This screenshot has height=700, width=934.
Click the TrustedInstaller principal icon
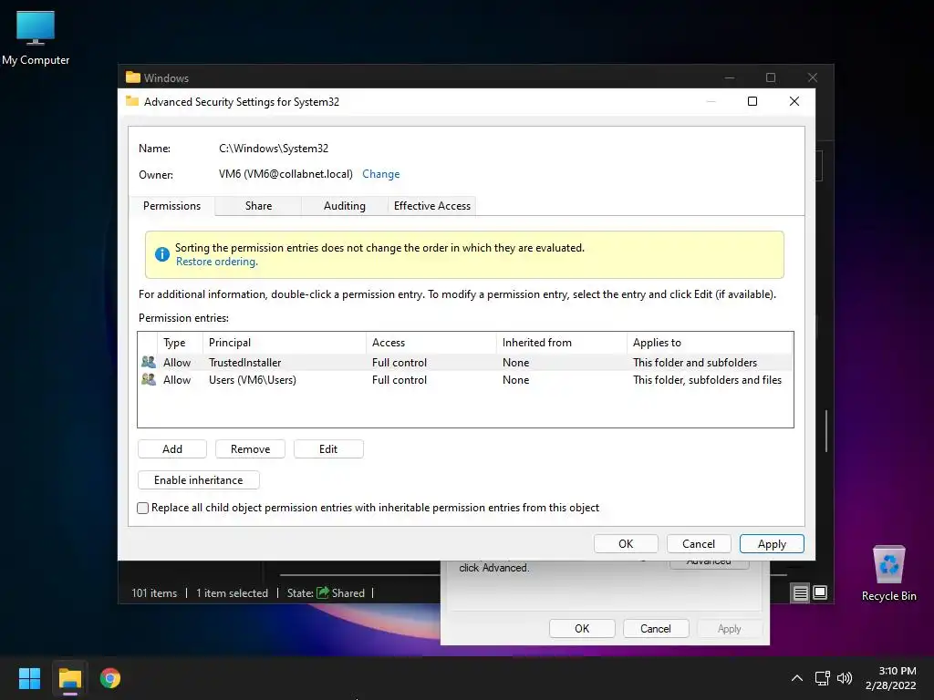pyautogui.click(x=149, y=362)
